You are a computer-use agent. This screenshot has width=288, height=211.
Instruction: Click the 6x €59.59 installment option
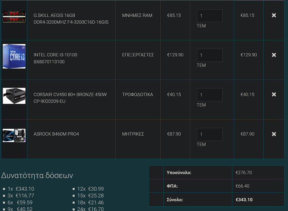click(20, 203)
